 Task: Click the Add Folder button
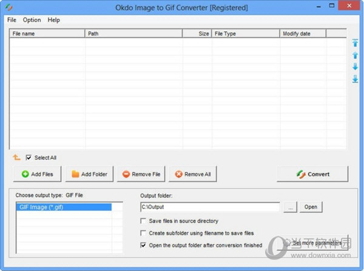[x=89, y=174]
